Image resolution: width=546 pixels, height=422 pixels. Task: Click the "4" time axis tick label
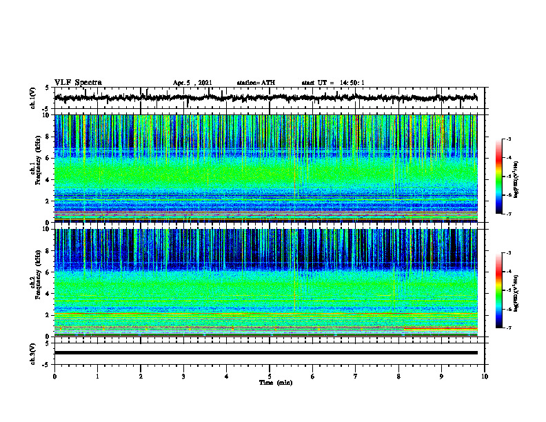click(227, 376)
